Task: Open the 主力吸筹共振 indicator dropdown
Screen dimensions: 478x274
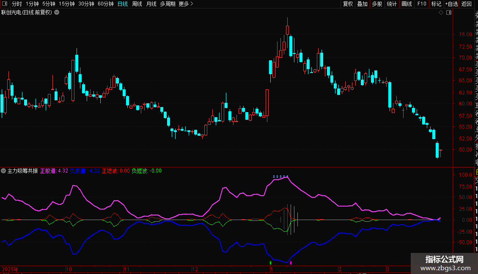Action: pyautogui.click(x=3, y=171)
